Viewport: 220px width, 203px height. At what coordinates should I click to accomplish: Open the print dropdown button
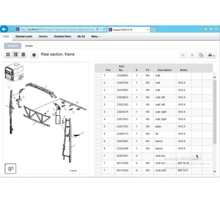(212, 55)
